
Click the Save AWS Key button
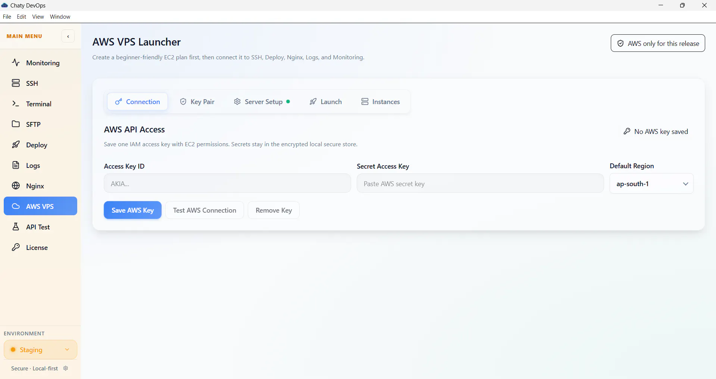[132, 210]
